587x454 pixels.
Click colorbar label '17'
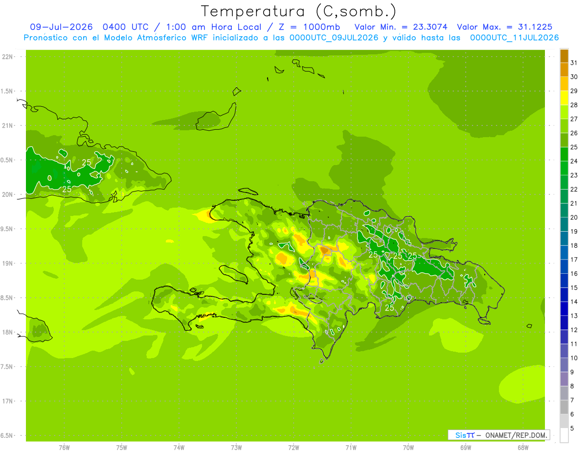point(574,259)
